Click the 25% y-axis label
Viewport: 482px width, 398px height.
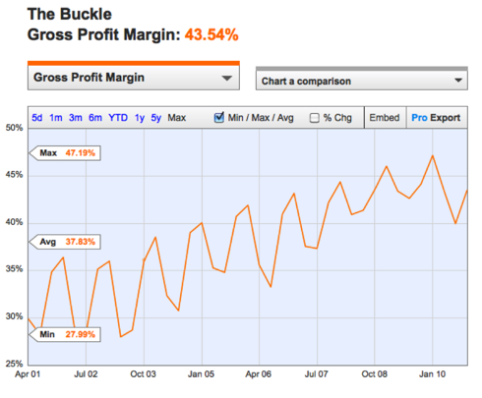(14, 364)
